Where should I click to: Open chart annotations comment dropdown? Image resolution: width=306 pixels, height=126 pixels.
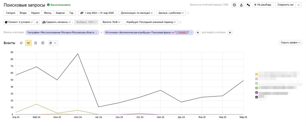click(x=53, y=43)
